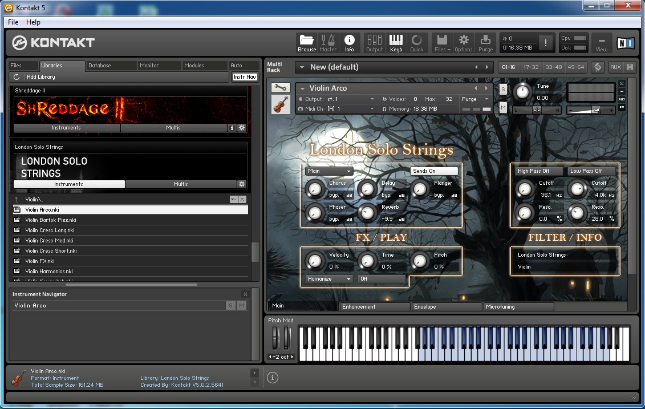Toggle AUX in rack header

pyautogui.click(x=615, y=67)
